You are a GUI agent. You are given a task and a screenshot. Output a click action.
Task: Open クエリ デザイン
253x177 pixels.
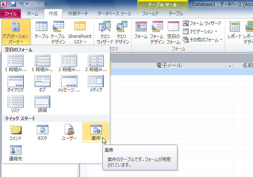tap(122, 32)
